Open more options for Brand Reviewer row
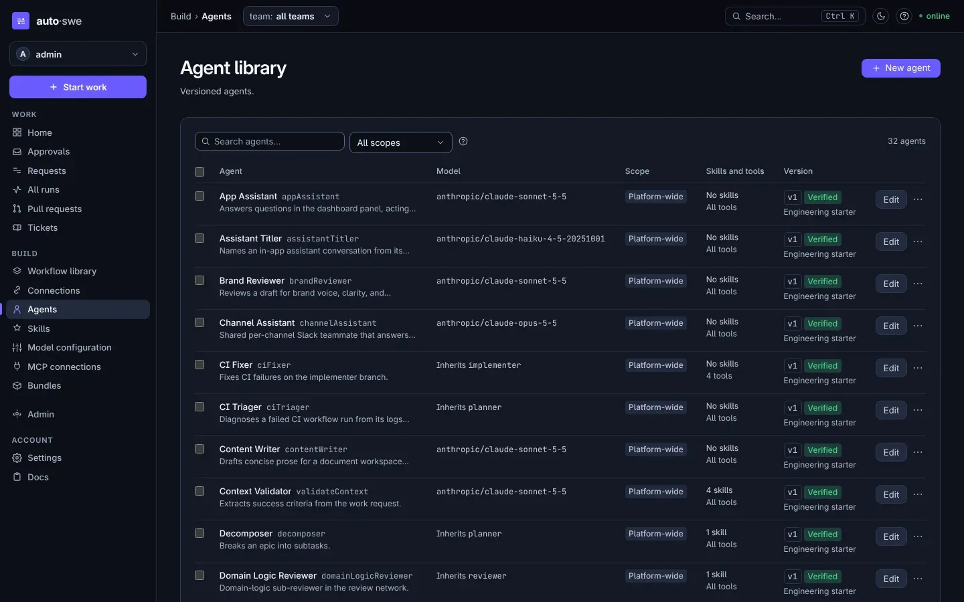 [918, 284]
